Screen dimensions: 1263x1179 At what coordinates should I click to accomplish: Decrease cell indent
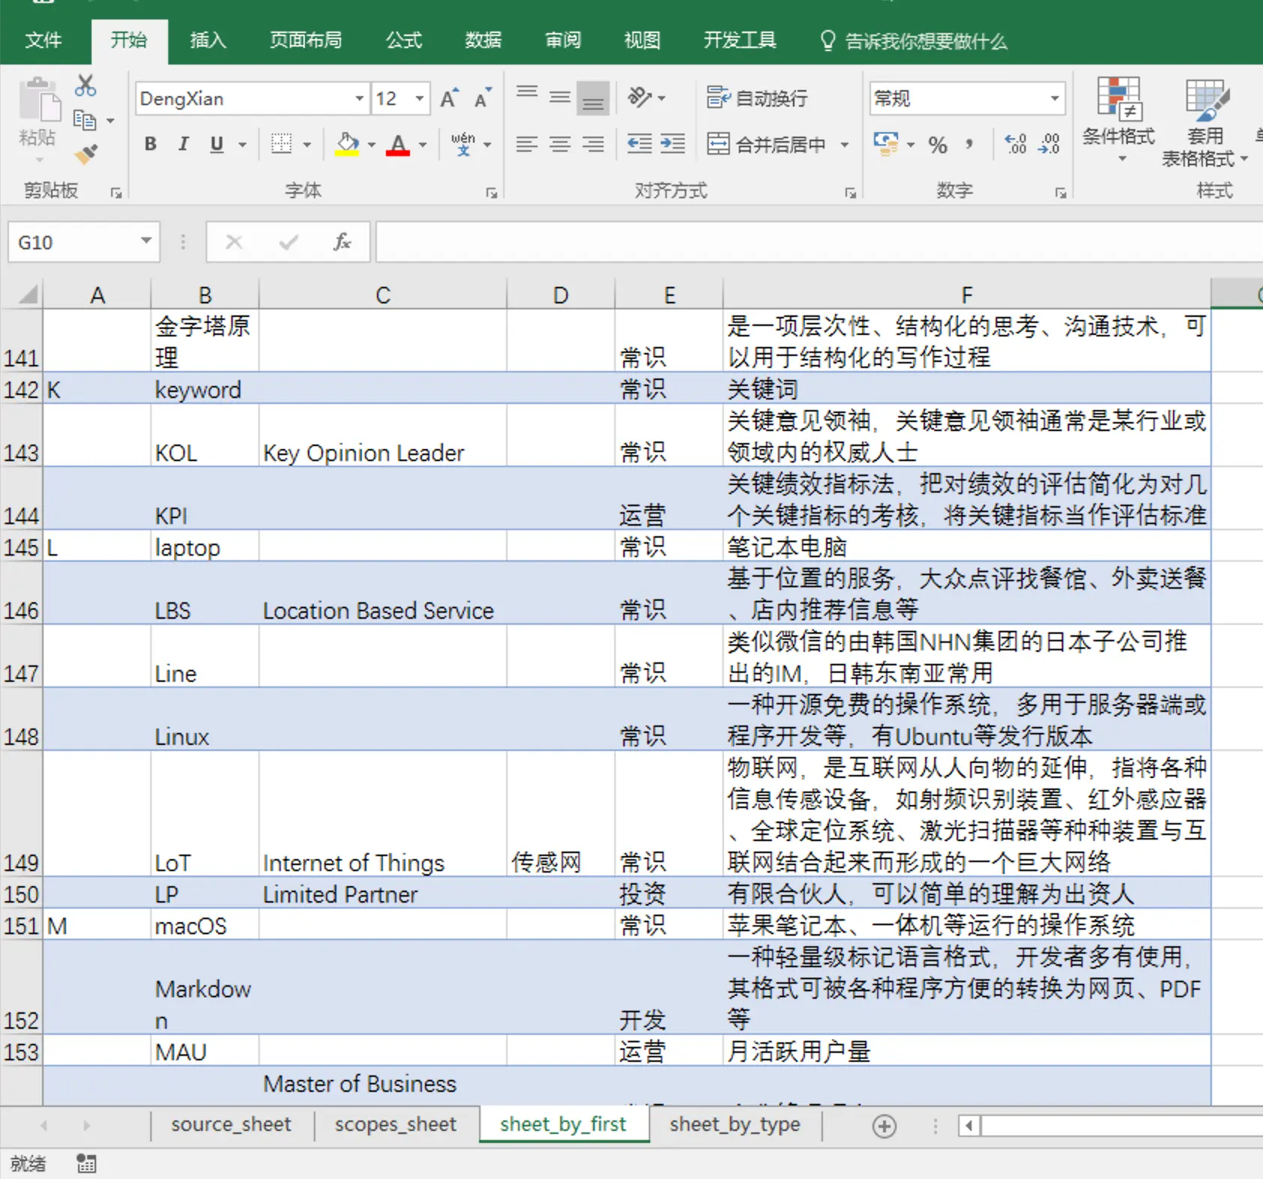pos(640,144)
